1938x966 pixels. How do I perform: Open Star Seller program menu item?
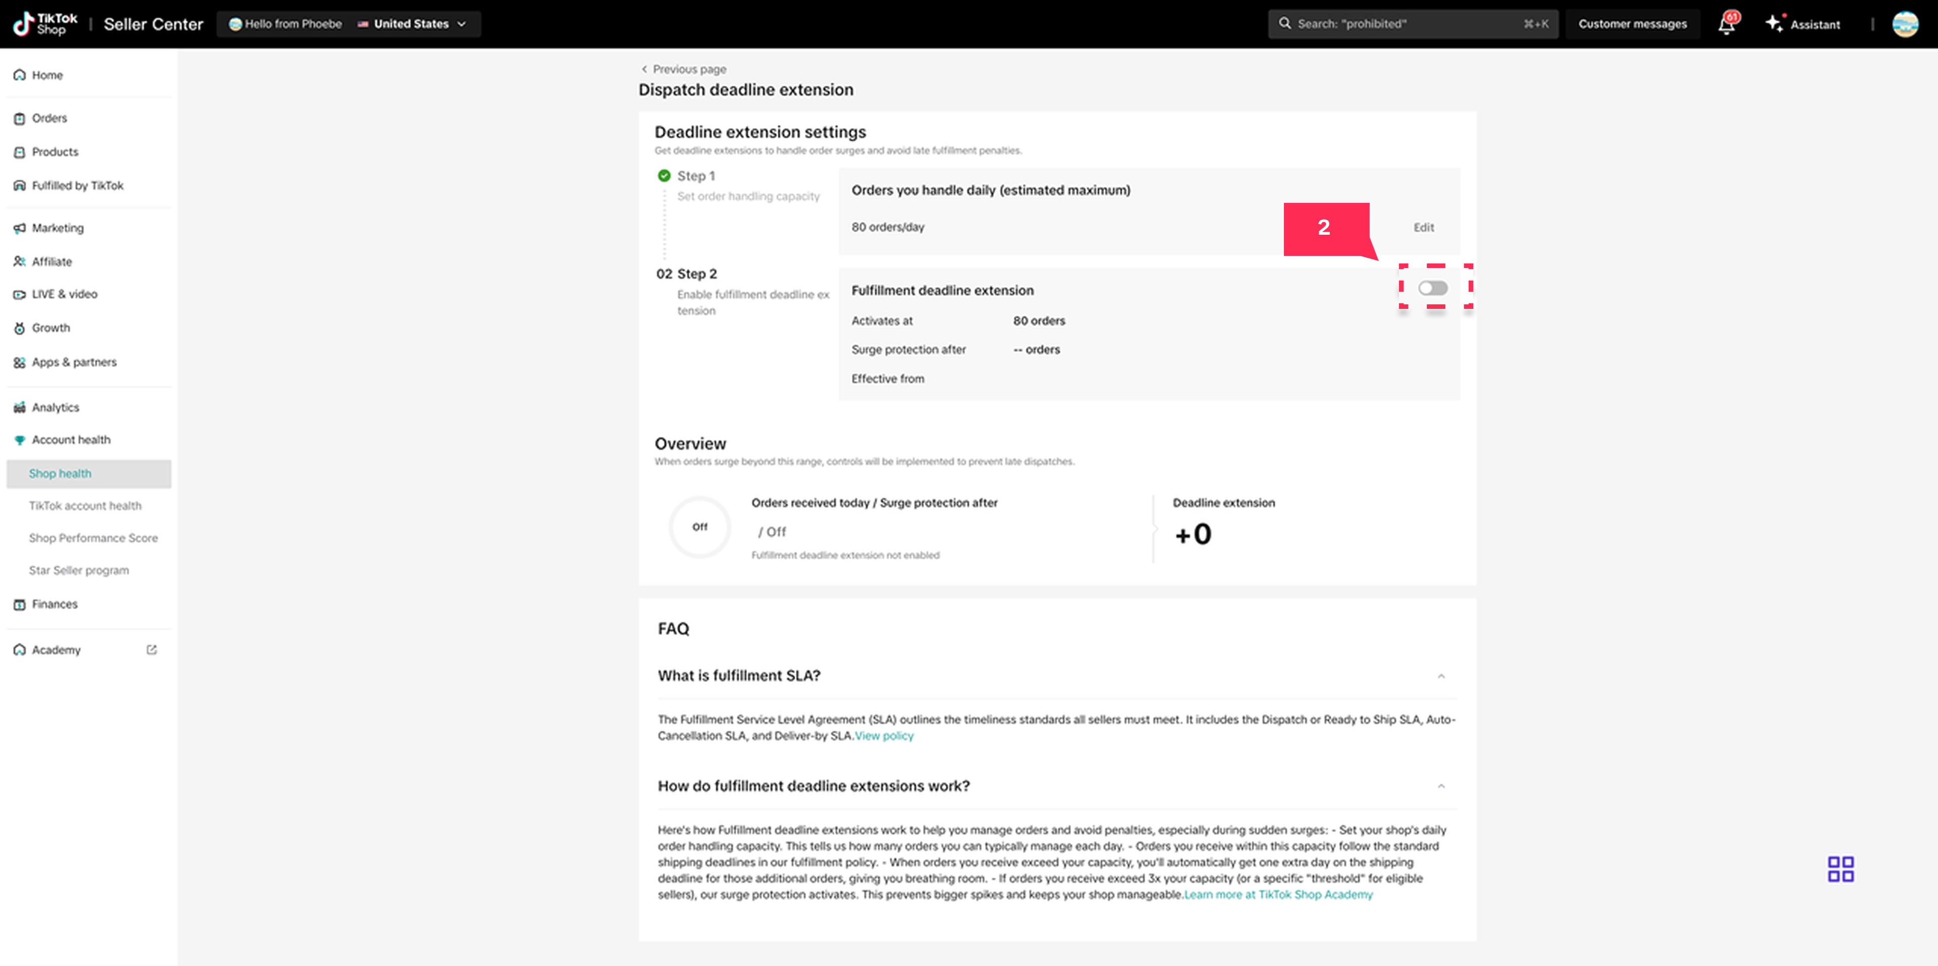(x=79, y=570)
